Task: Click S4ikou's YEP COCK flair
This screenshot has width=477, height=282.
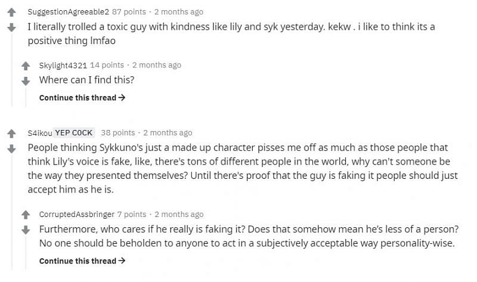Action: [x=74, y=133]
